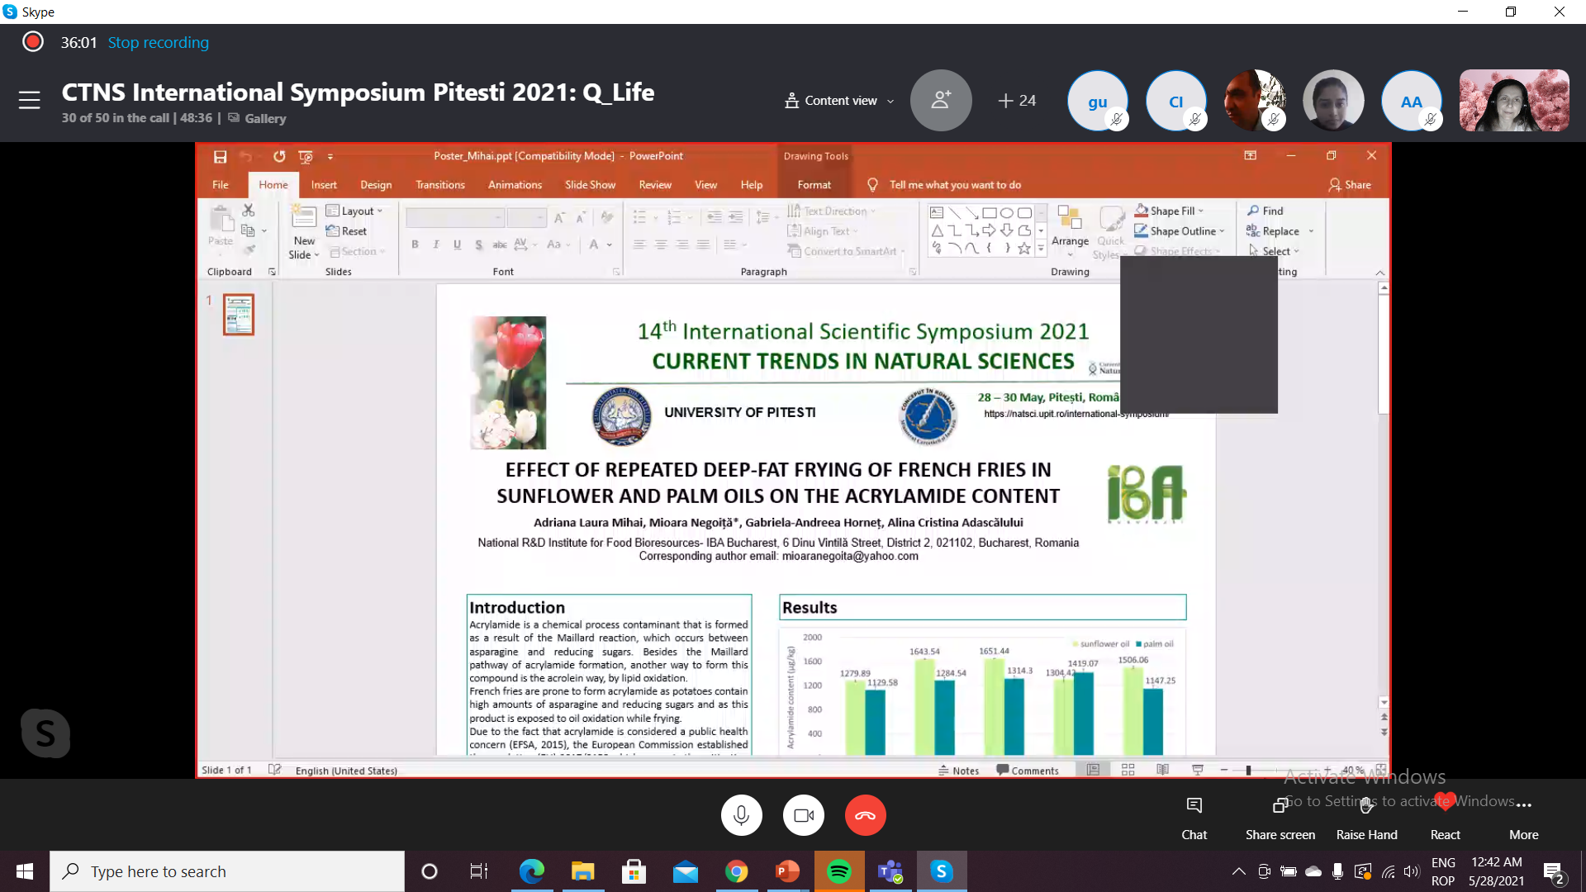The height and width of the screenshot is (892, 1586).
Task: Click Find in Editing group
Action: point(1265,211)
